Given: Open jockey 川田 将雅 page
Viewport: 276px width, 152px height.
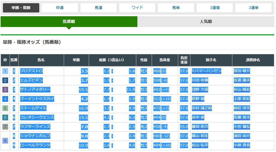Looking at the screenshot, I should tap(200, 80).
